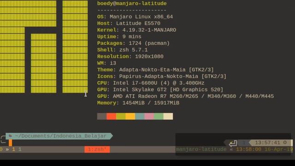The width and height of the screenshot is (295, 166).
Task: Click the folder icon in the prompt path
Action: (10, 136)
